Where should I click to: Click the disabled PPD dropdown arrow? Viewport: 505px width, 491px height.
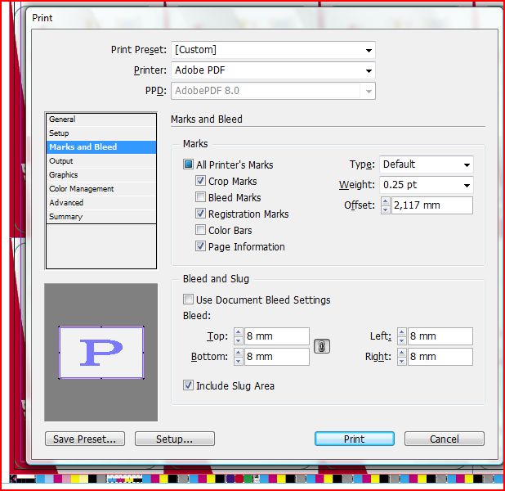pos(369,91)
